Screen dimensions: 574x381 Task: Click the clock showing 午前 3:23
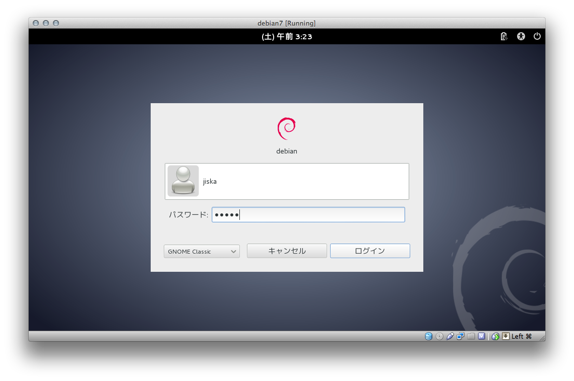click(x=287, y=37)
